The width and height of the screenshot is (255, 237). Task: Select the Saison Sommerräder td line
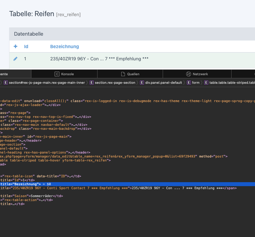point(32,196)
